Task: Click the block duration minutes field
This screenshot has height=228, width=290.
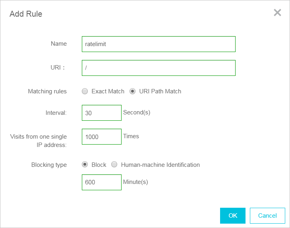Action: tap(101, 182)
